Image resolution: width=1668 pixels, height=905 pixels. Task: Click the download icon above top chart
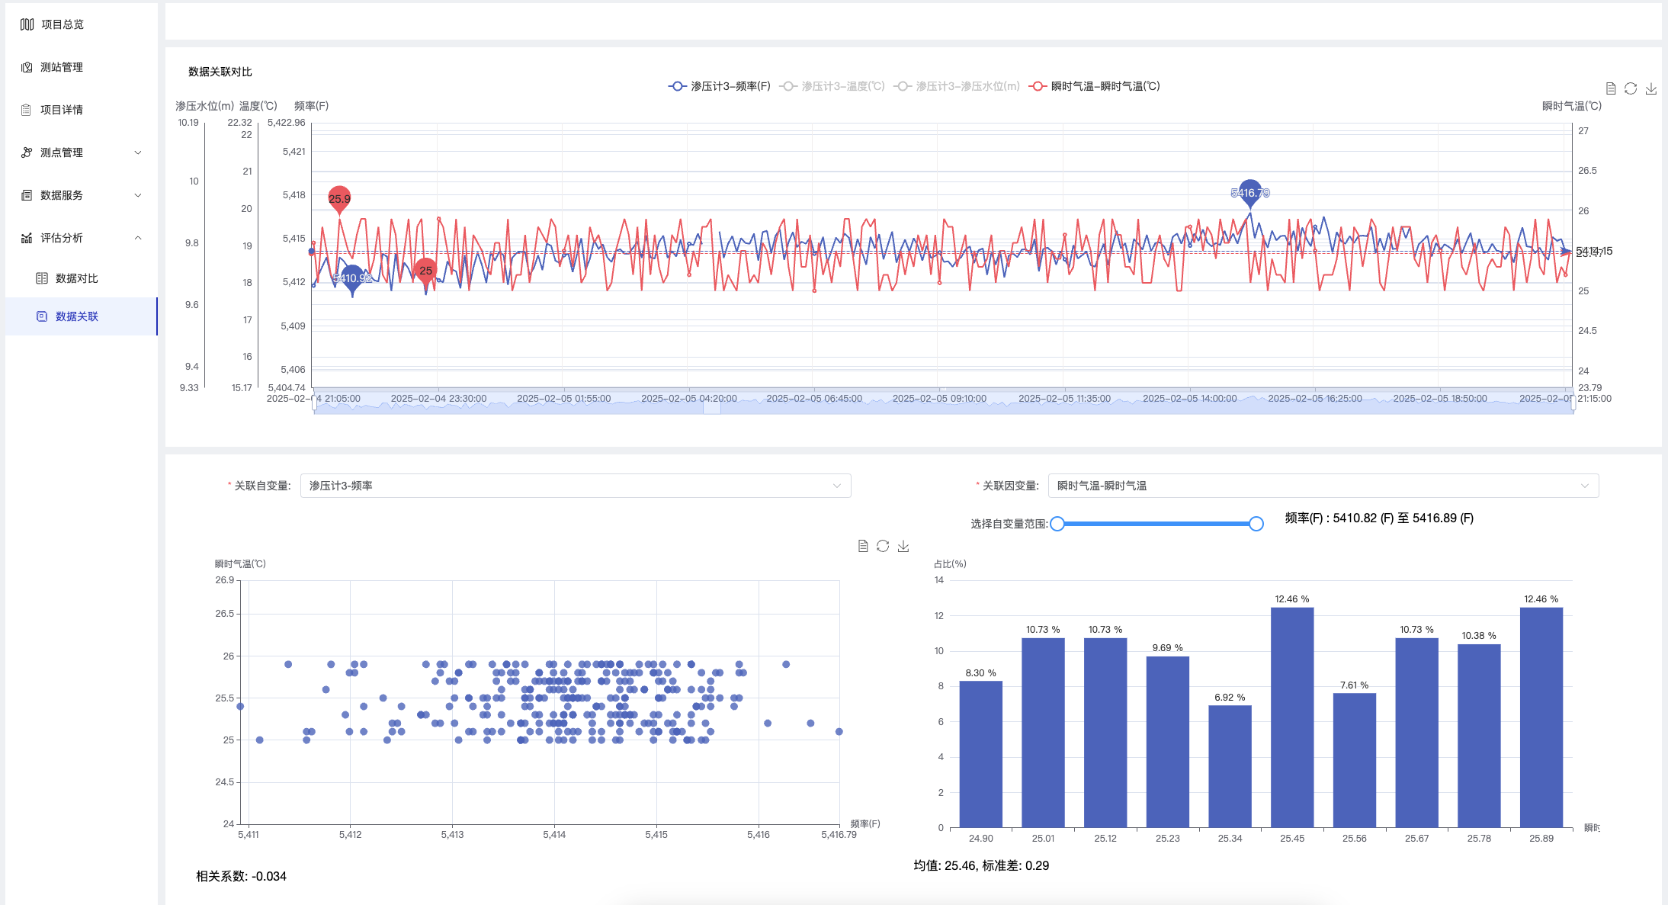coord(1650,88)
